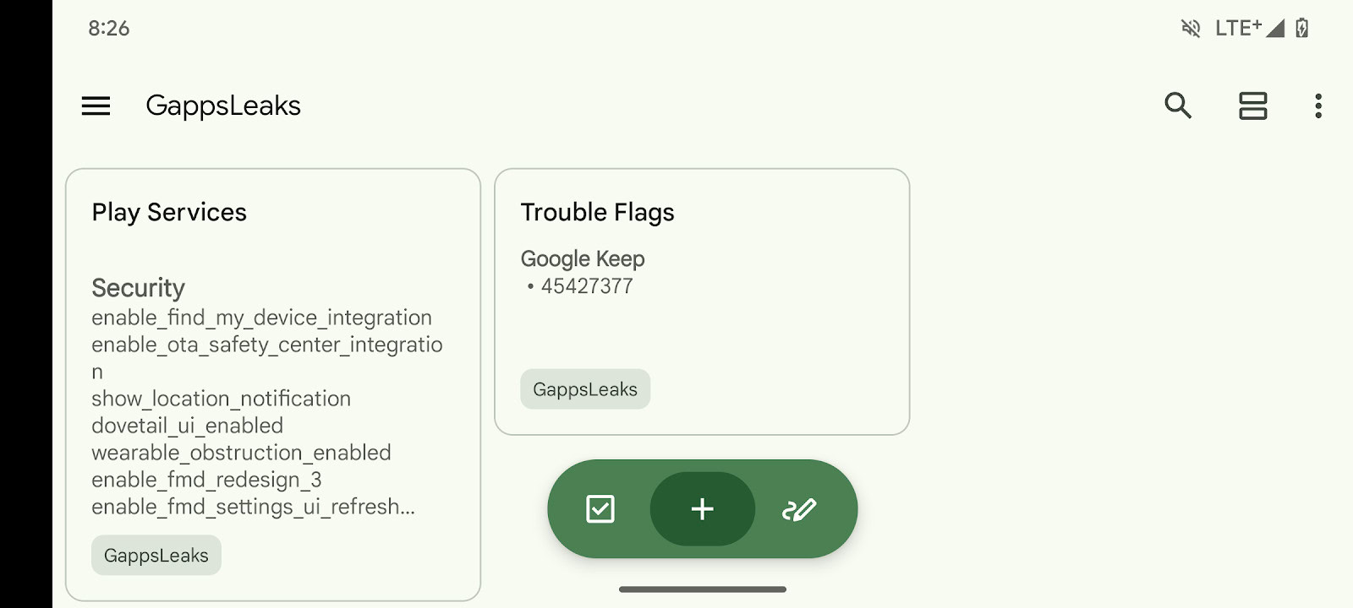Tap the 8:26 clock in status bar
The image size is (1353, 608).
(109, 29)
